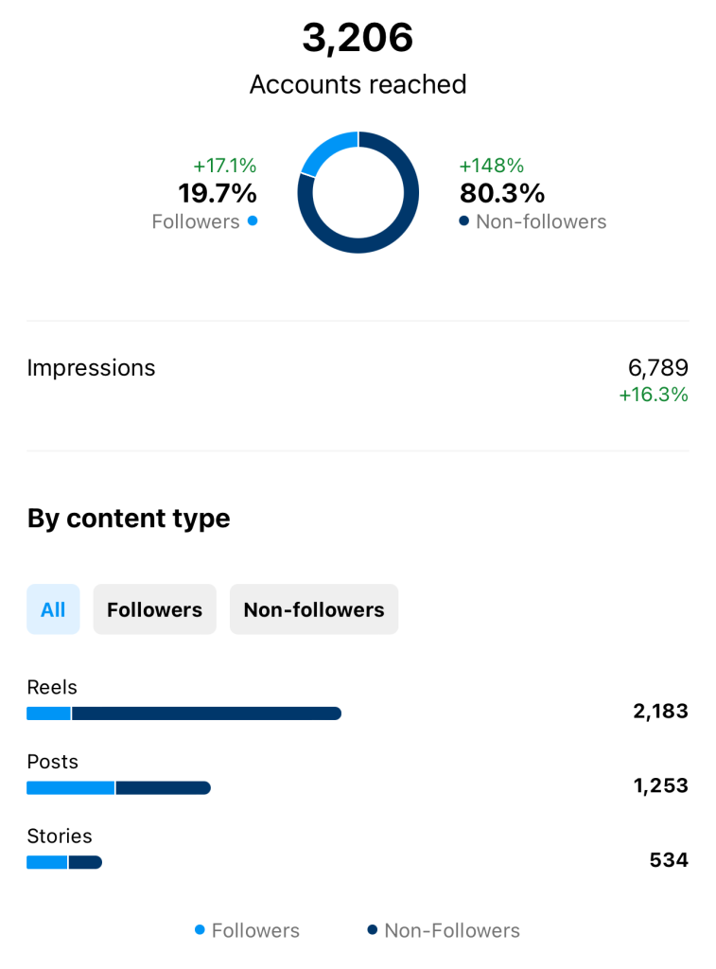Image resolution: width=716 pixels, height=969 pixels.
Task: Click the blue dot beside the 19.7% Followers label
Action: pyautogui.click(x=252, y=221)
